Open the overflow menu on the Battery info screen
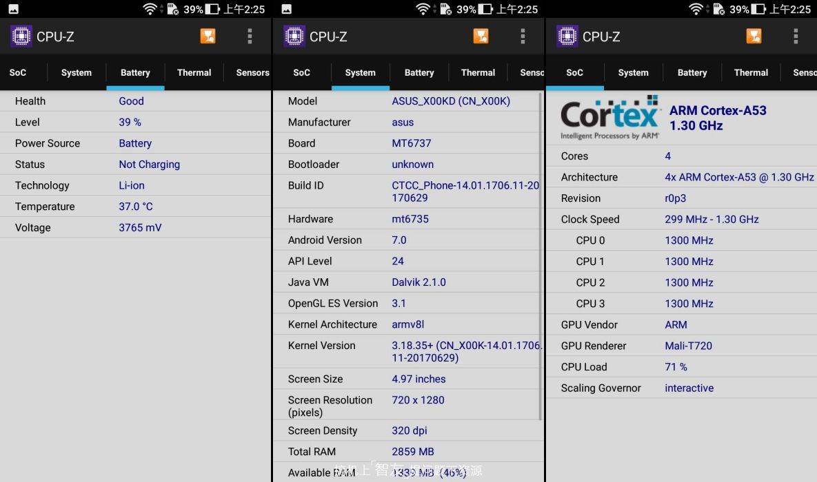 [x=250, y=36]
